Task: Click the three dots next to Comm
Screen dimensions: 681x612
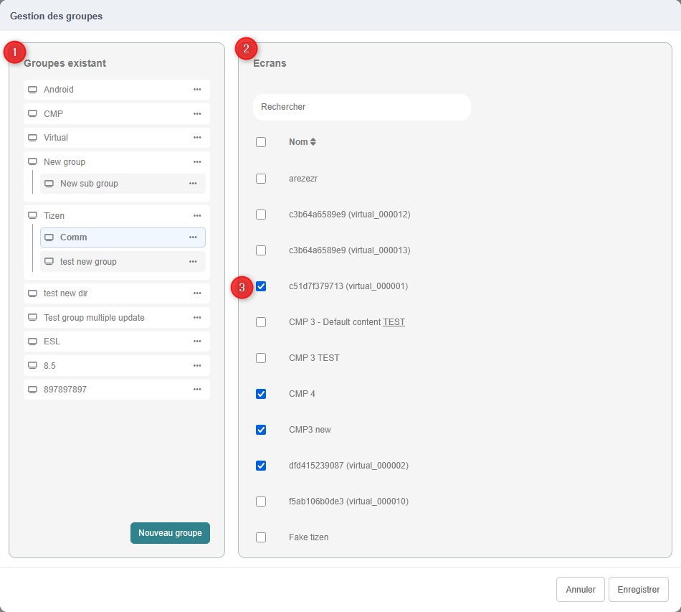Action: [x=193, y=237]
